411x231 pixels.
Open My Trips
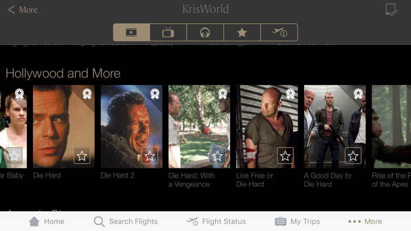tap(297, 221)
